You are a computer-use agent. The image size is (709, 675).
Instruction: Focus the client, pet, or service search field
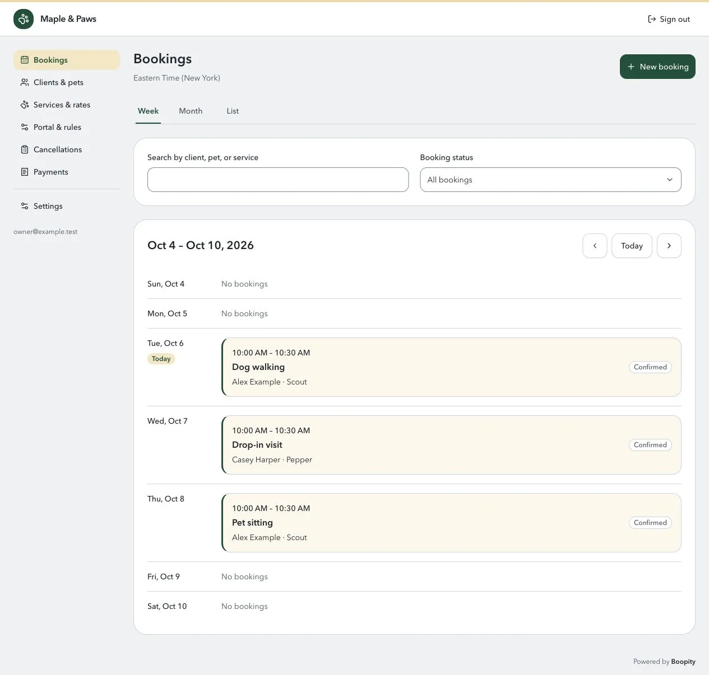tap(278, 180)
